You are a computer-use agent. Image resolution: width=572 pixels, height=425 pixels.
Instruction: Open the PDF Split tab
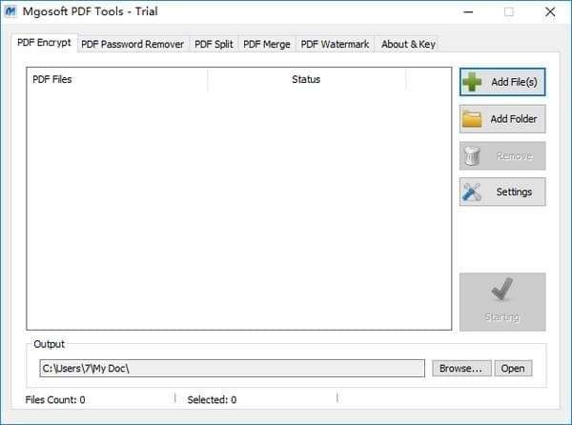pos(214,45)
